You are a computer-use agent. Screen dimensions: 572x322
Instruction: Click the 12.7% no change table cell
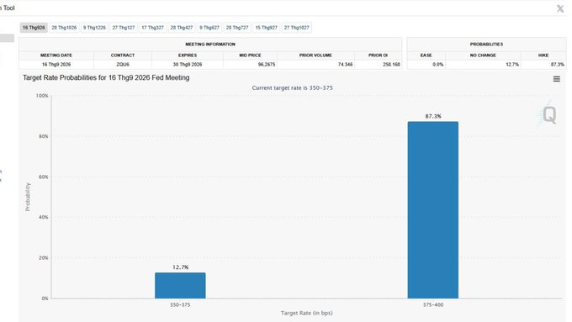pos(483,65)
